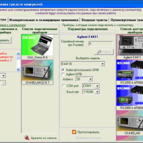The width and height of the screenshot is (143, 143).
Task: Click the Agilent E4411 heading text
Action: [87, 37]
